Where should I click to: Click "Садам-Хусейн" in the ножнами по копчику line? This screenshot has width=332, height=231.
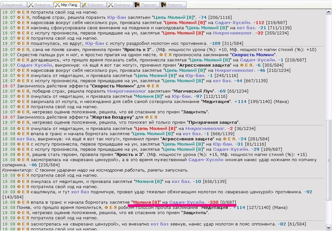pos(206,160)
